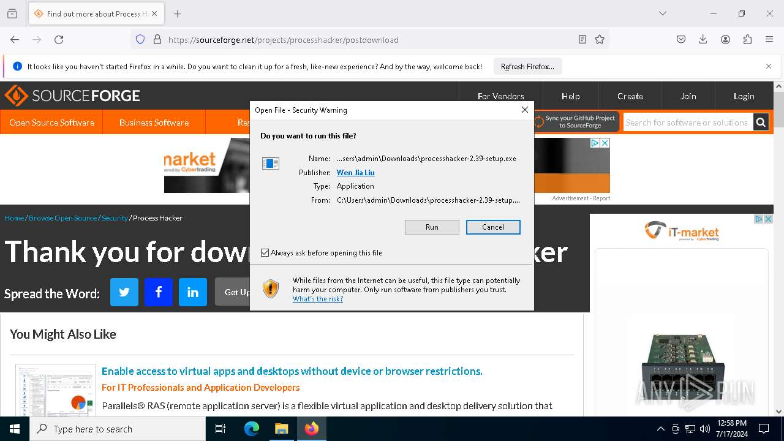Click the SourceForge logo
The image size is (784, 441).
72,96
